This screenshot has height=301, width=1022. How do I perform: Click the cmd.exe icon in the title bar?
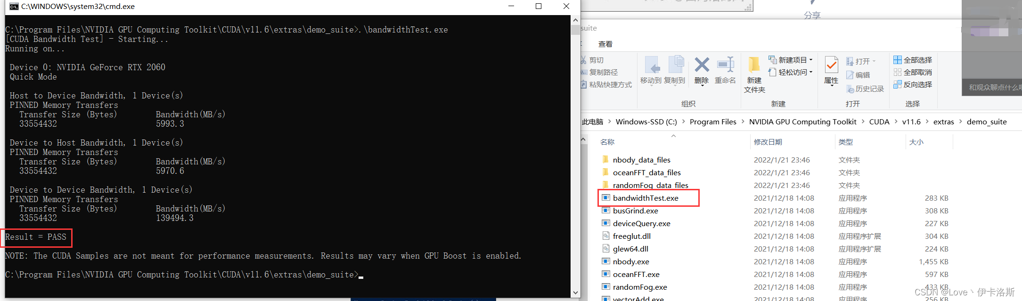click(14, 7)
